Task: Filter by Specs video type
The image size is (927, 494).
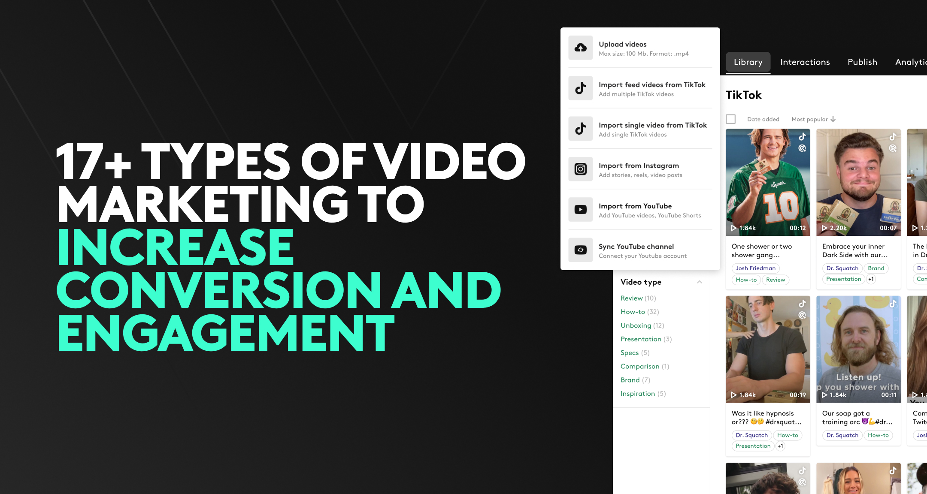Action: (635, 352)
